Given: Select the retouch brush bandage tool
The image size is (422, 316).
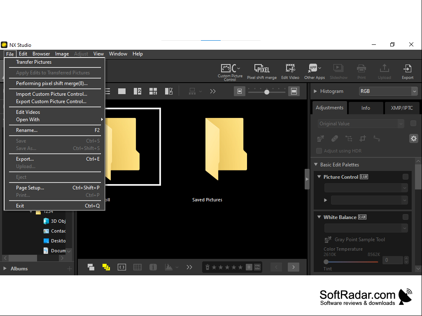Looking at the screenshot, I should [335, 138].
